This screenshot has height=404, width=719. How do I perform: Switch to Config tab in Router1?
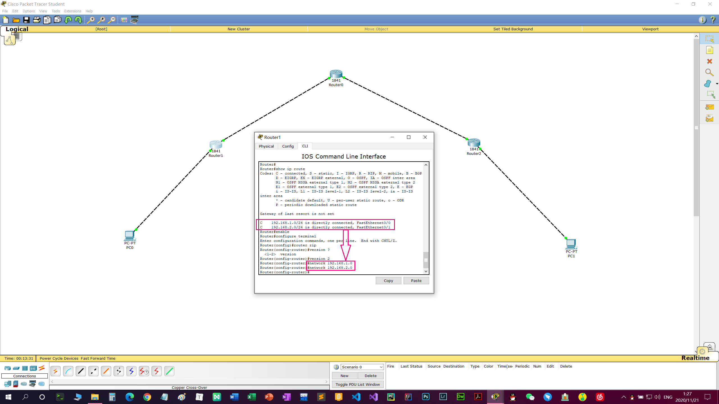pos(287,146)
